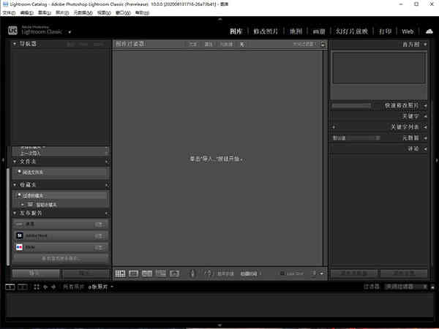The height and width of the screenshot is (329, 439).
Task: Open the 元数据 preset dropdown
Action: (356, 138)
